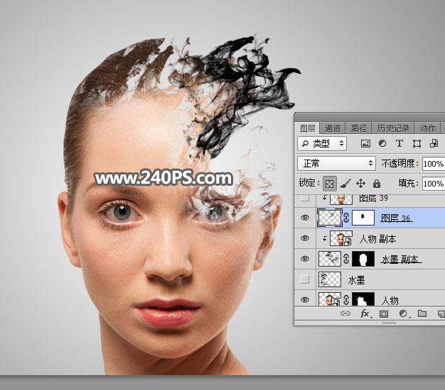
Task: Click clipping mask arrow on 人物 副本
Action: 324,239
